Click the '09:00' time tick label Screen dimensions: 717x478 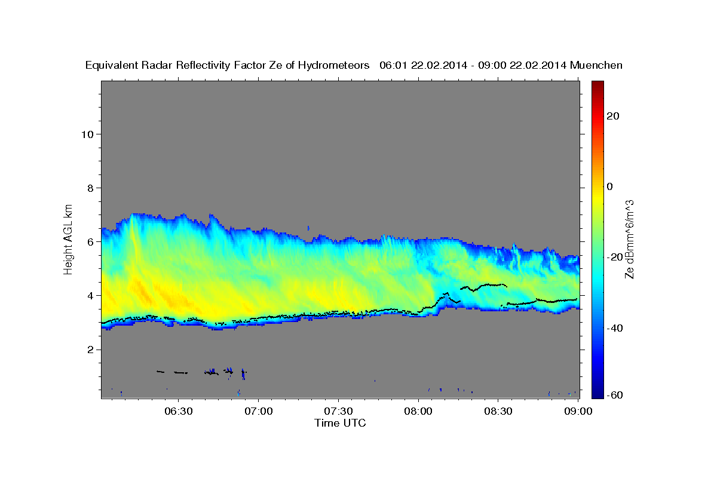(x=578, y=411)
